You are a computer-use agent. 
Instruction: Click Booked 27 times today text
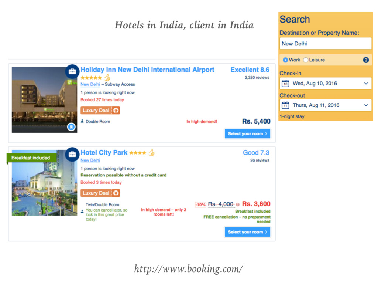coord(102,100)
